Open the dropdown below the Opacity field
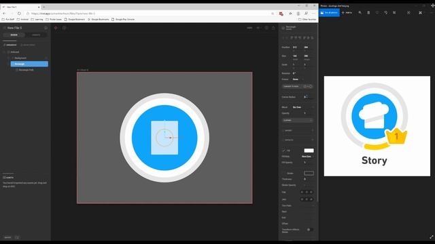The height and width of the screenshot is (244, 435). tap(298, 121)
